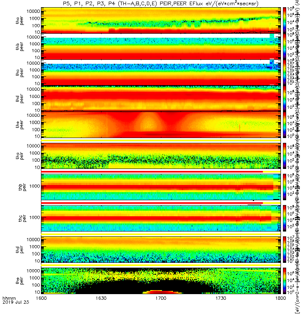Click the color scale bar beside the peer
The image size is (301, 321).
point(285,125)
